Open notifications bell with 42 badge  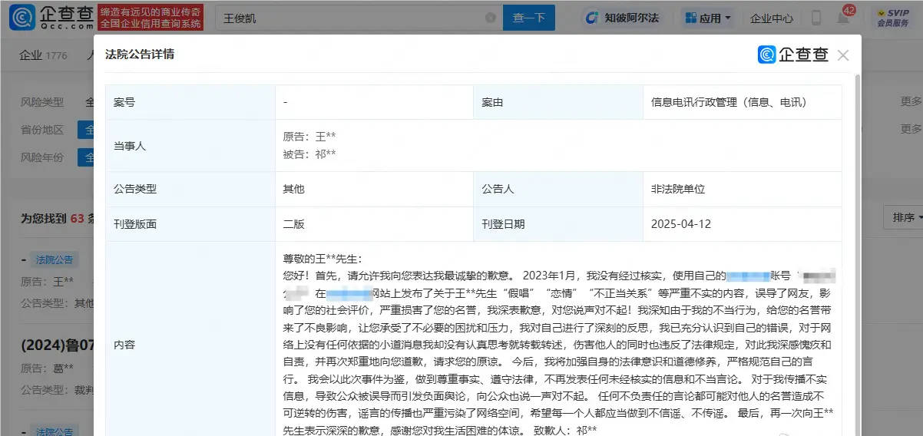coord(843,18)
